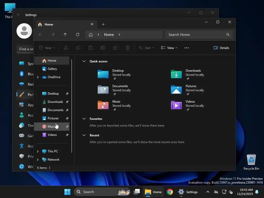264x198 pixels.
Task: Click back arrow in Settings window
Action: pyautogui.click(x=19, y=15)
